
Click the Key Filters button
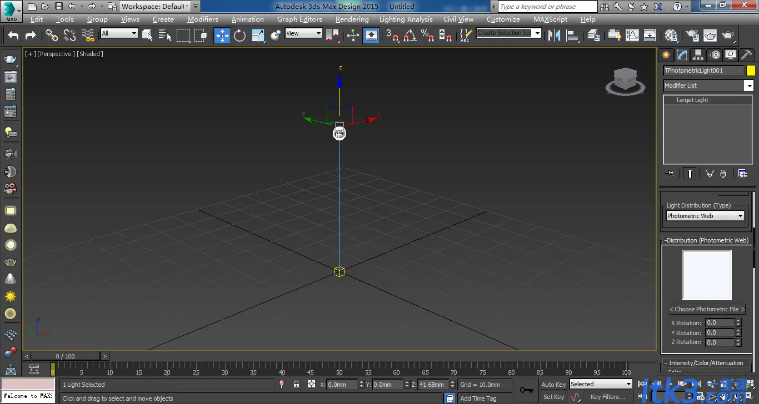607,397
